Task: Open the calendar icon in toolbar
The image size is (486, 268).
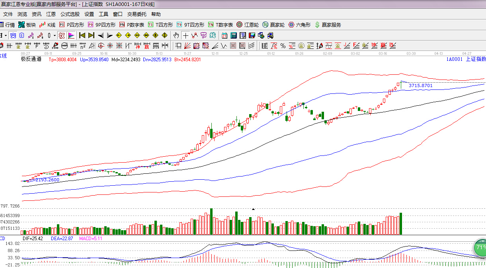Action: [x=224, y=35]
